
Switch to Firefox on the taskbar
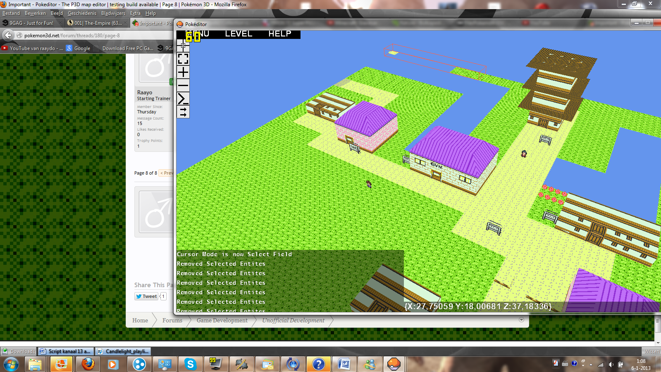(x=87, y=364)
